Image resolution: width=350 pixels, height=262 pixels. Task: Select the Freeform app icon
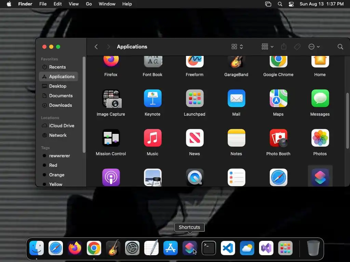click(x=194, y=61)
